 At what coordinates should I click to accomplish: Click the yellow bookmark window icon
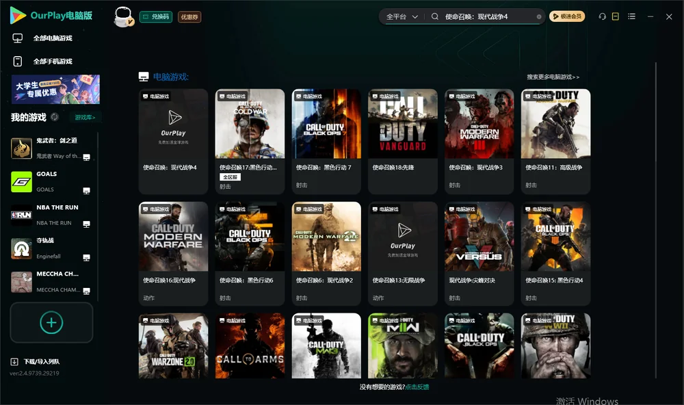click(616, 16)
